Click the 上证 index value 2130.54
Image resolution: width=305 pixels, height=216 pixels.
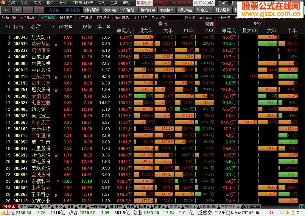pos(24,213)
